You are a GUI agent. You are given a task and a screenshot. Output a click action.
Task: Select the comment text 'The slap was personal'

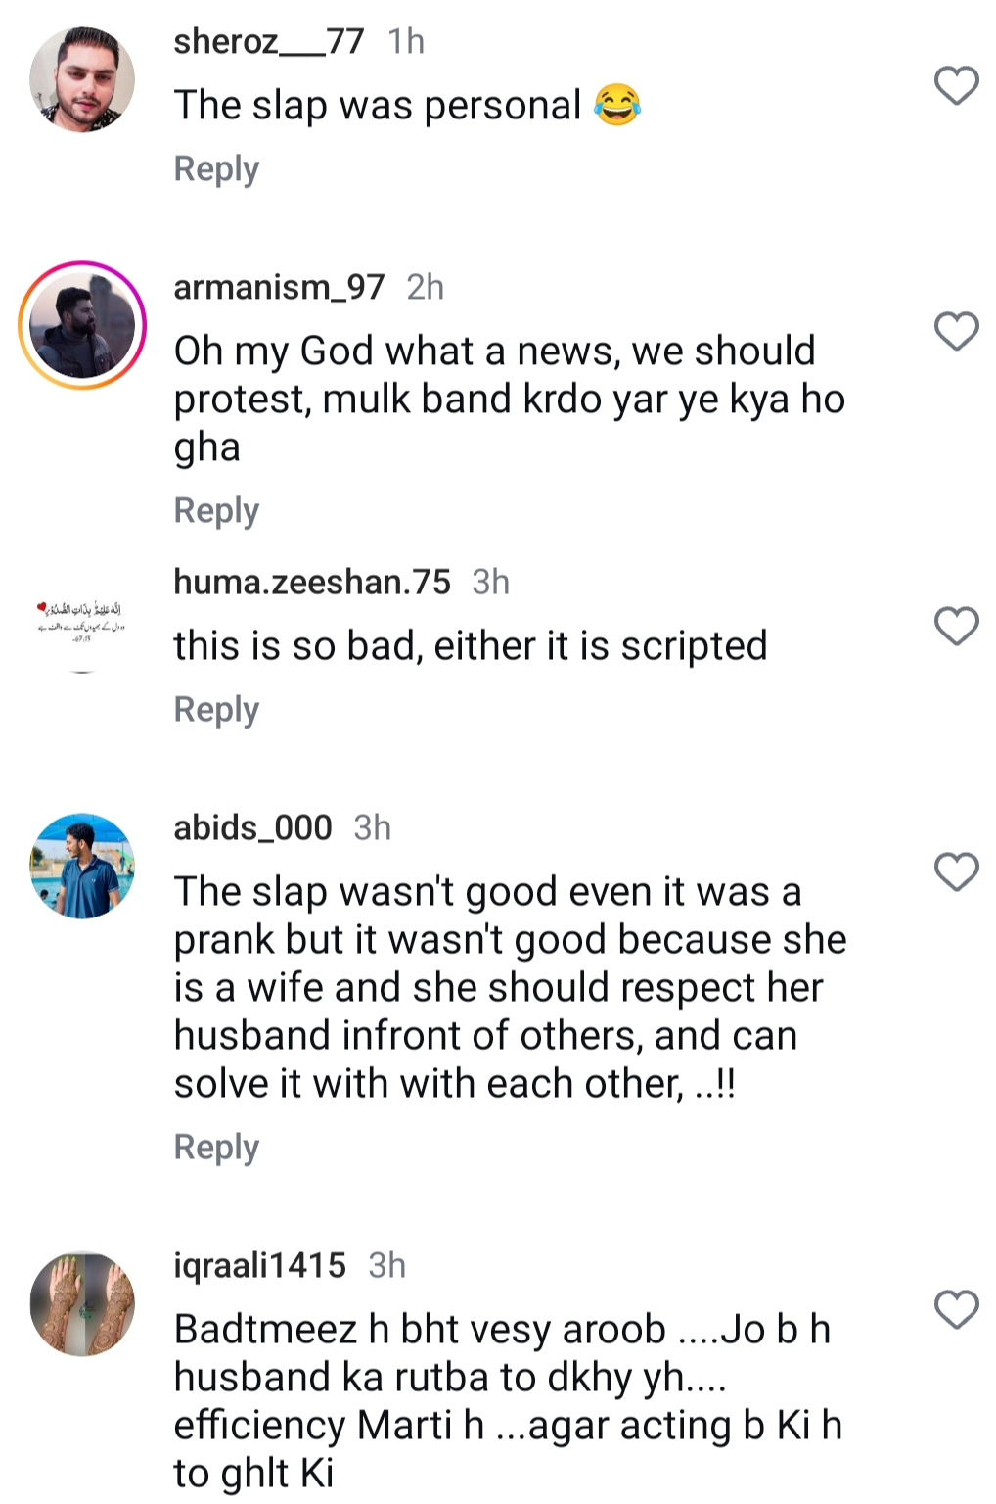tap(378, 106)
